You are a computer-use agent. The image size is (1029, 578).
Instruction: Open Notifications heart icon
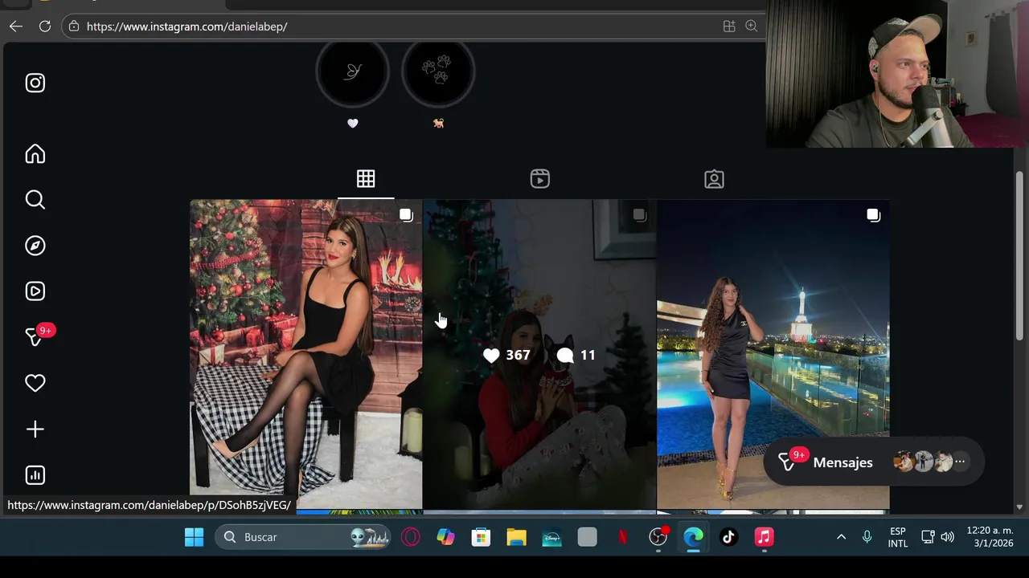click(x=35, y=384)
